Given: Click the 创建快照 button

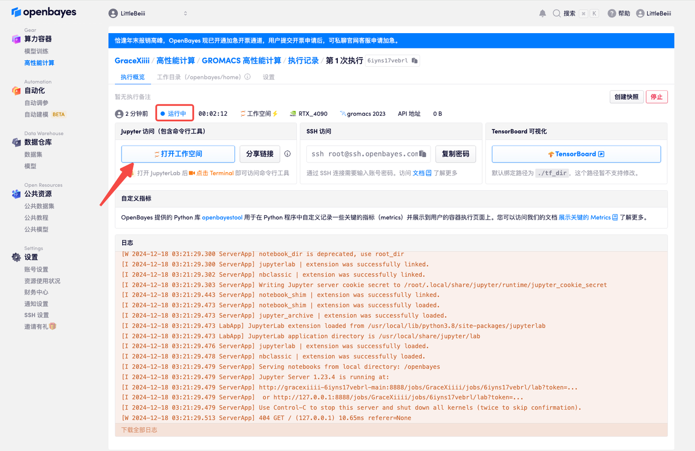Looking at the screenshot, I should tap(626, 97).
